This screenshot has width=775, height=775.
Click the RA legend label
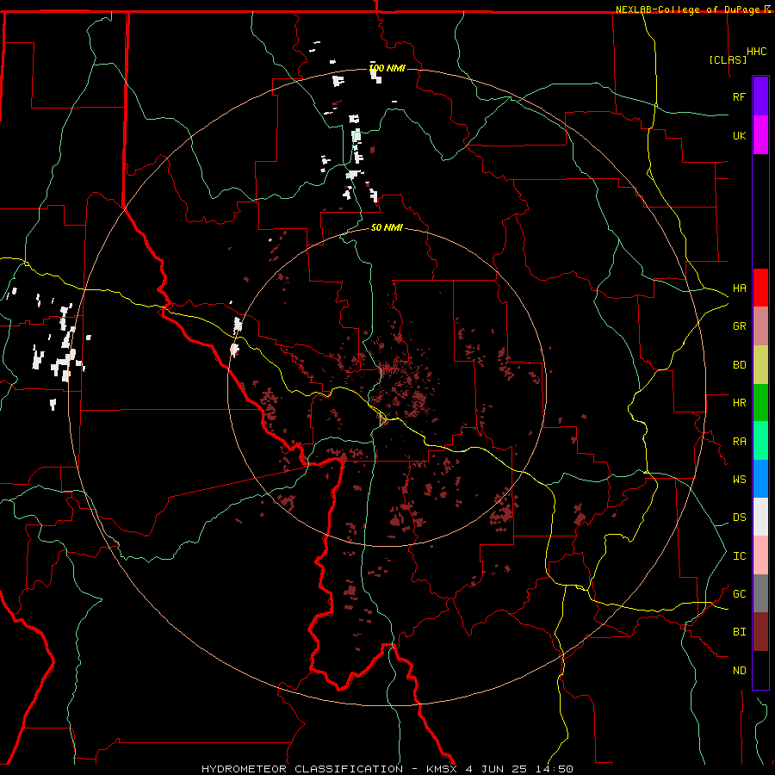(x=739, y=442)
